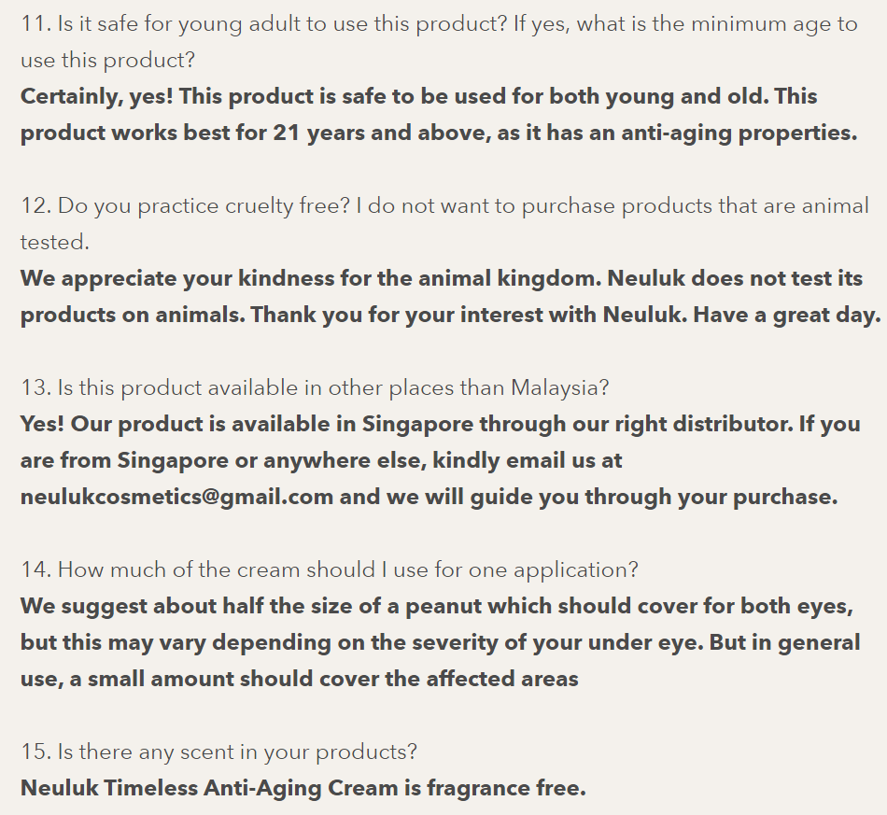Select question 12 about cruelty free practice

pos(444,205)
